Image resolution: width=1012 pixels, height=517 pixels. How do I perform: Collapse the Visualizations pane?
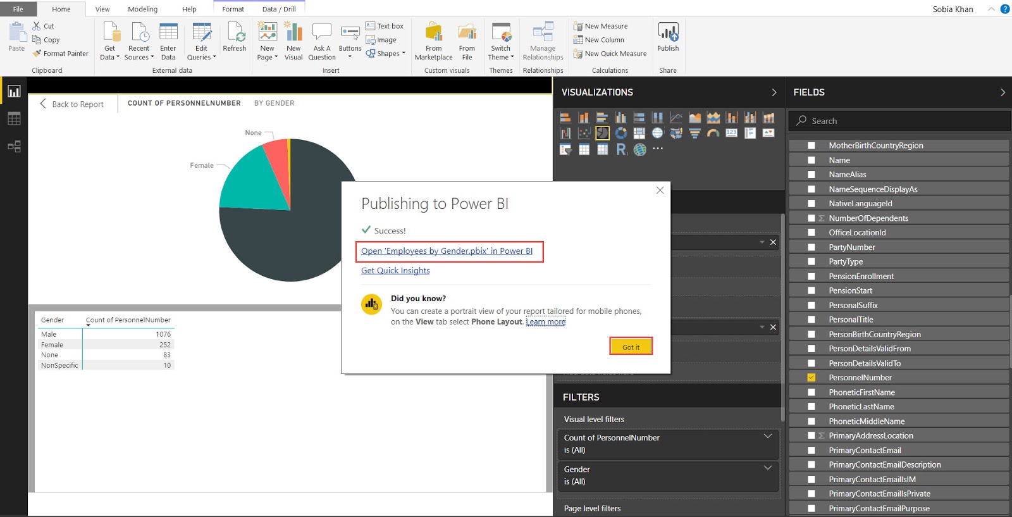[774, 92]
